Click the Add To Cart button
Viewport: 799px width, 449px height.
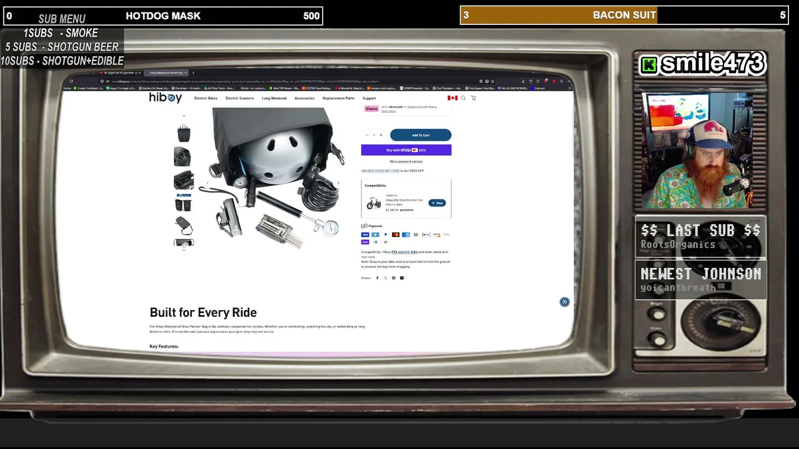(x=421, y=135)
